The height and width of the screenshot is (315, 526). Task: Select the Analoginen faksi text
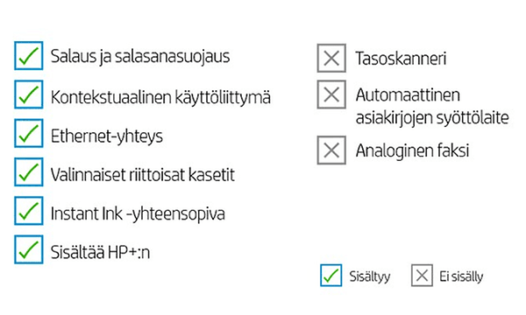(x=412, y=150)
